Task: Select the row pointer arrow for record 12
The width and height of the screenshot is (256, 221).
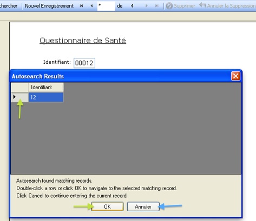Action: pos(15,97)
